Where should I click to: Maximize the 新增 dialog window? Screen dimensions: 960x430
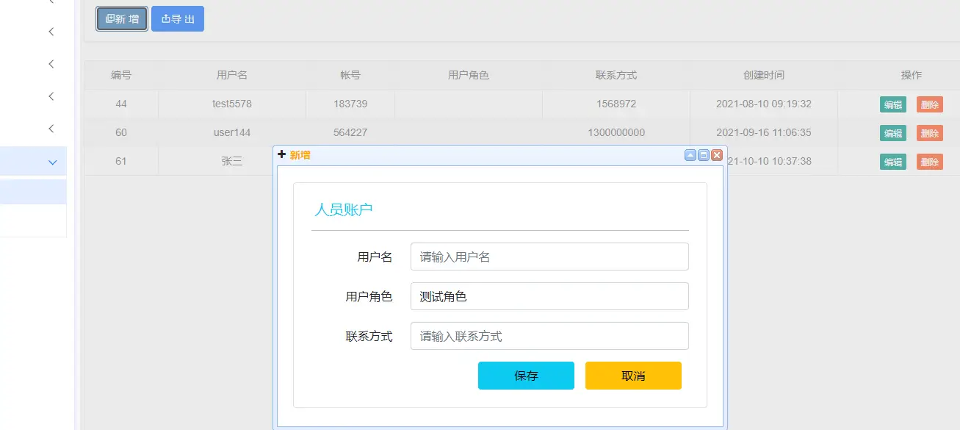704,155
